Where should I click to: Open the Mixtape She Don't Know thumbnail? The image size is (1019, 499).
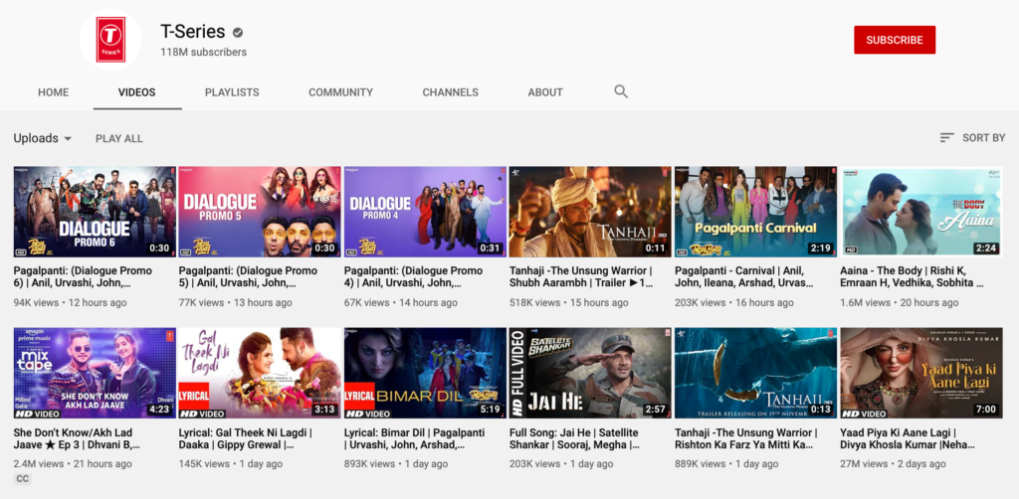pyautogui.click(x=95, y=373)
